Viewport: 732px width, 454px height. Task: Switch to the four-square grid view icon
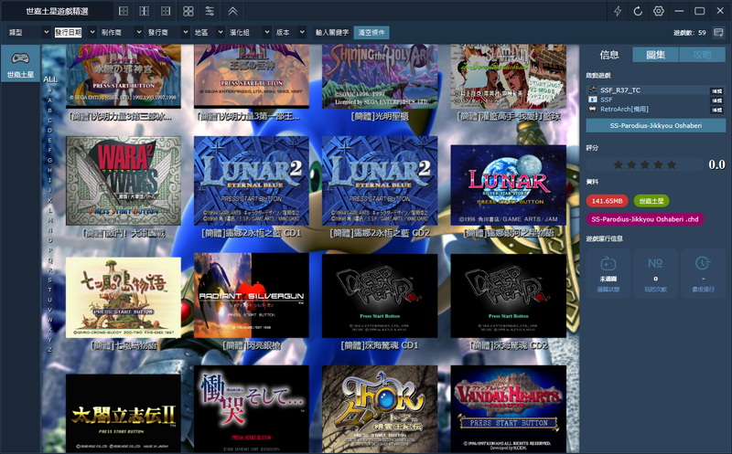click(188, 11)
